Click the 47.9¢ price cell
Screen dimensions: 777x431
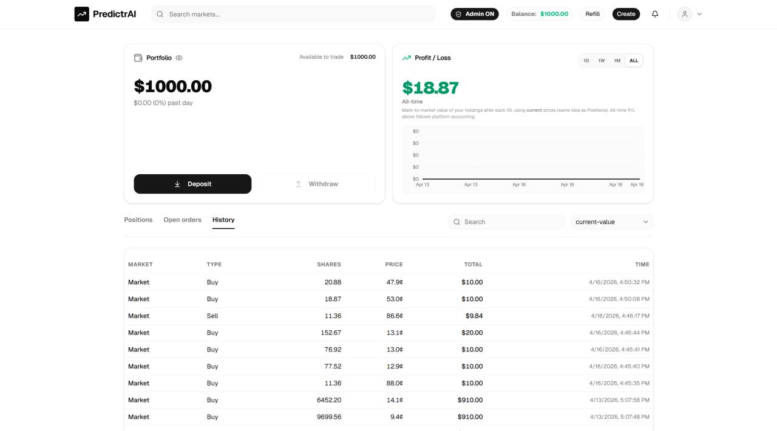[x=393, y=282]
